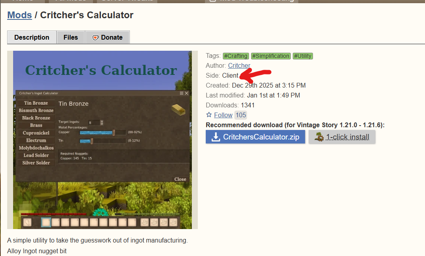Go to the Mods breadcrumb link
This screenshot has height=256, width=425.
[x=19, y=15]
